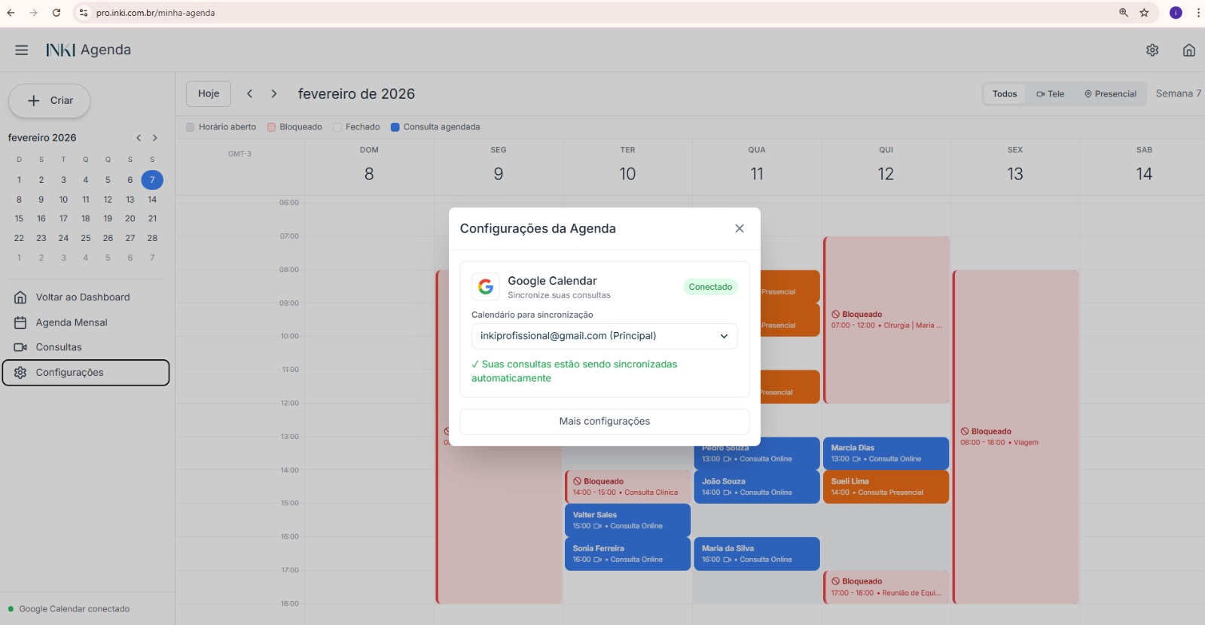This screenshot has height=625, width=1205.
Task: Click the Google Calendar conectado status
Action: [69, 609]
